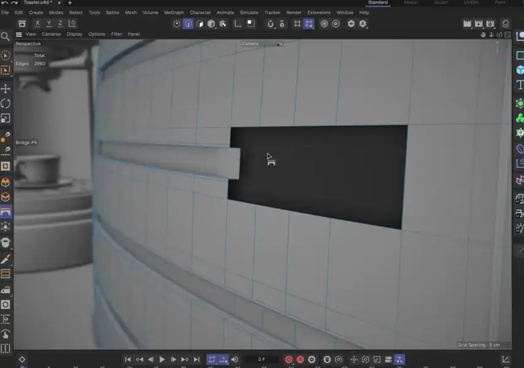Open the Display viewport menu
The image size is (524, 368).
(x=74, y=34)
